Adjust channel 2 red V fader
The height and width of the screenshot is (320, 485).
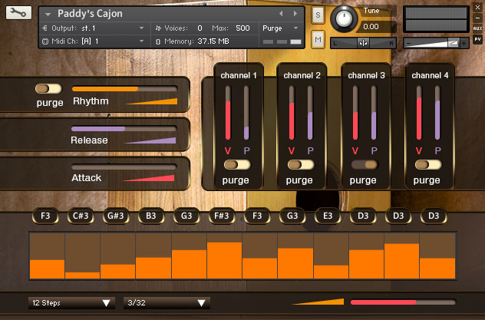[x=292, y=113]
